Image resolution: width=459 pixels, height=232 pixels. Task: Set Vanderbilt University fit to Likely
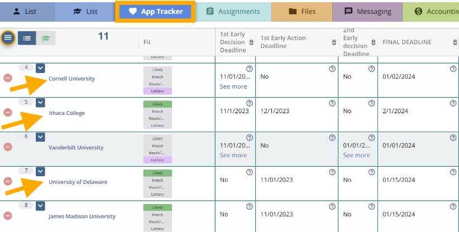[x=157, y=139]
